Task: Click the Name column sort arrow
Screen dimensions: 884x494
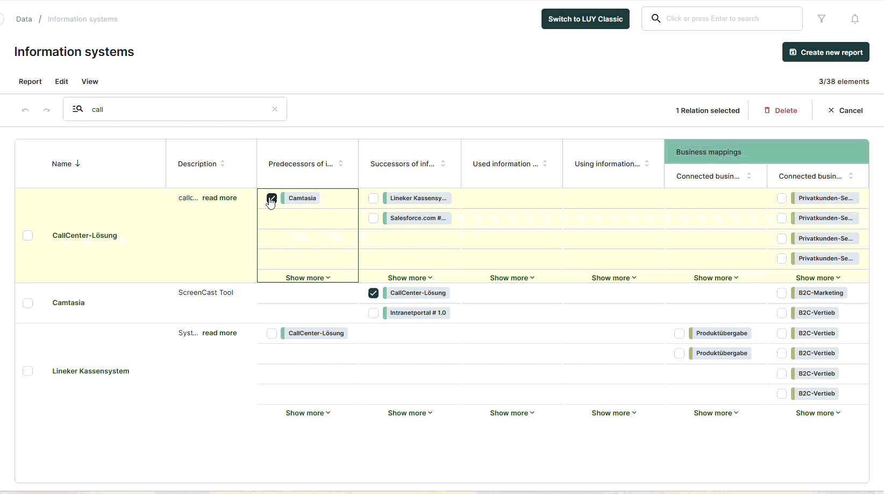Action: point(78,164)
